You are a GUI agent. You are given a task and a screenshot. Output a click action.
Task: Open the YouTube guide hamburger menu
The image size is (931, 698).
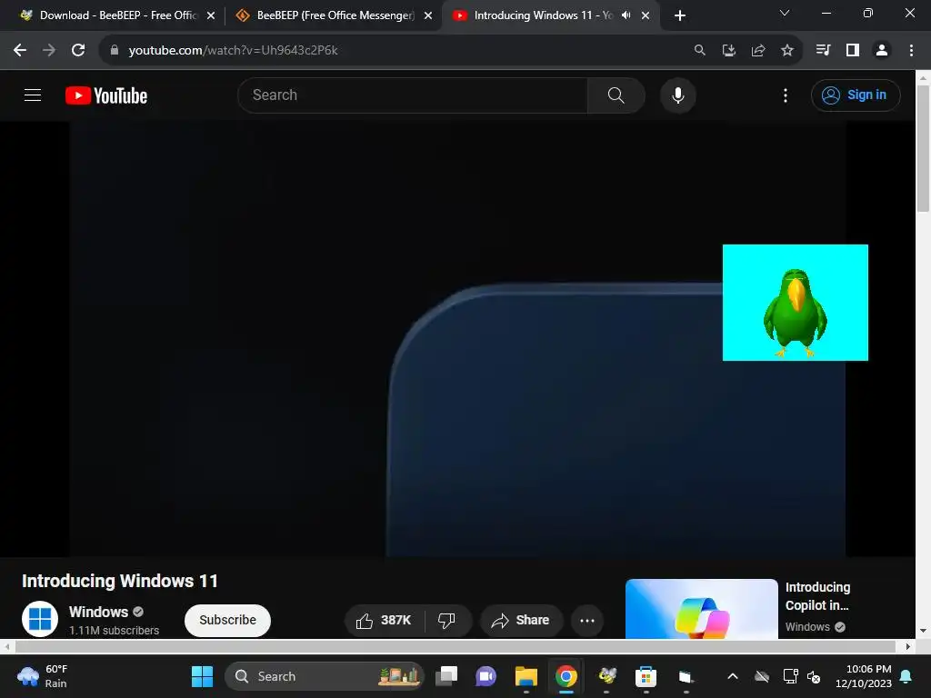(x=33, y=95)
